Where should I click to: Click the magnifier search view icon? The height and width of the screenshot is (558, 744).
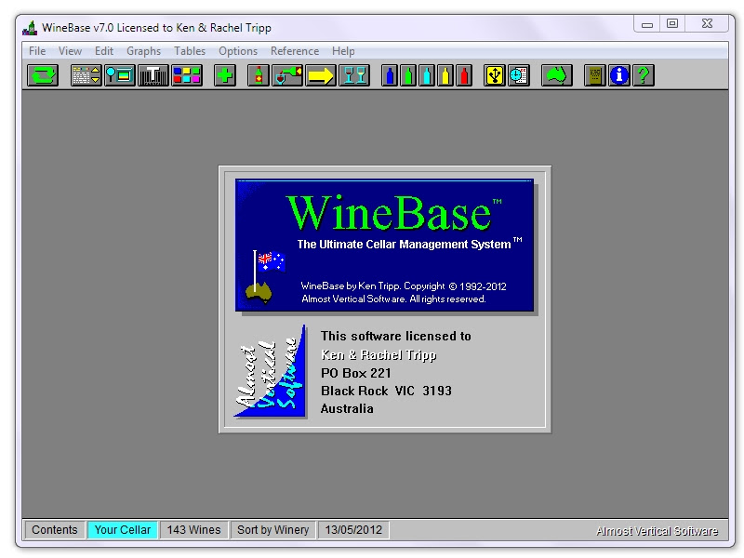coord(120,75)
